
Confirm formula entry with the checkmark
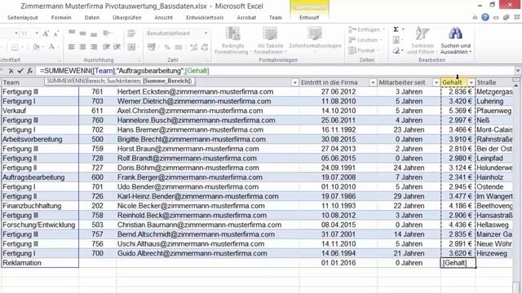coord(20,71)
